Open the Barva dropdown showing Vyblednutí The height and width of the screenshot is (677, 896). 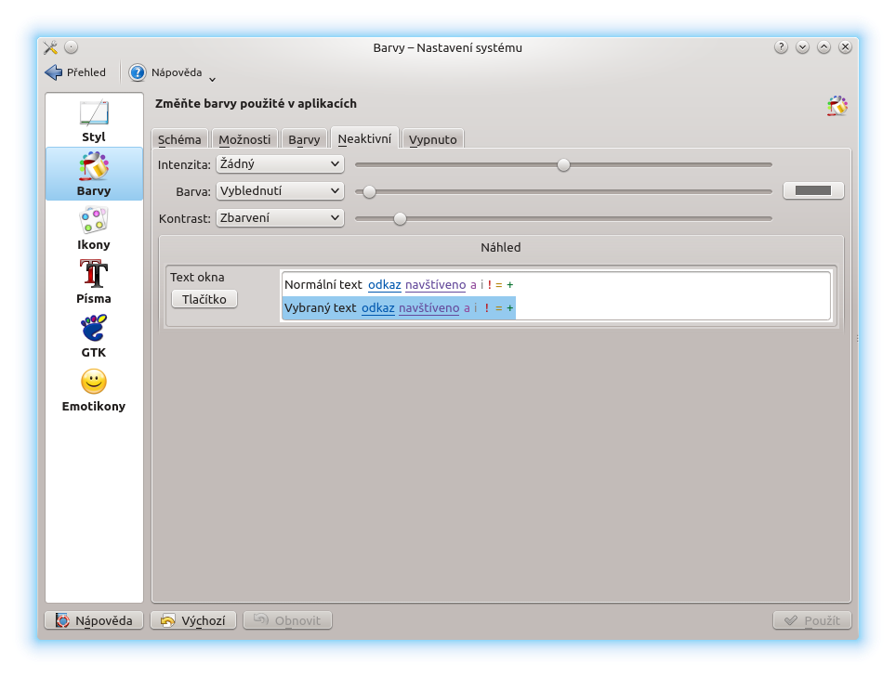280,191
